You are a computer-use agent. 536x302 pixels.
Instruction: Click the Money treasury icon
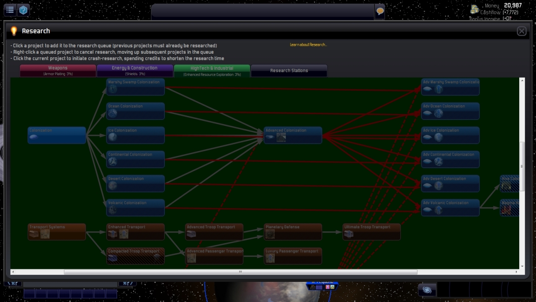tap(474, 9)
